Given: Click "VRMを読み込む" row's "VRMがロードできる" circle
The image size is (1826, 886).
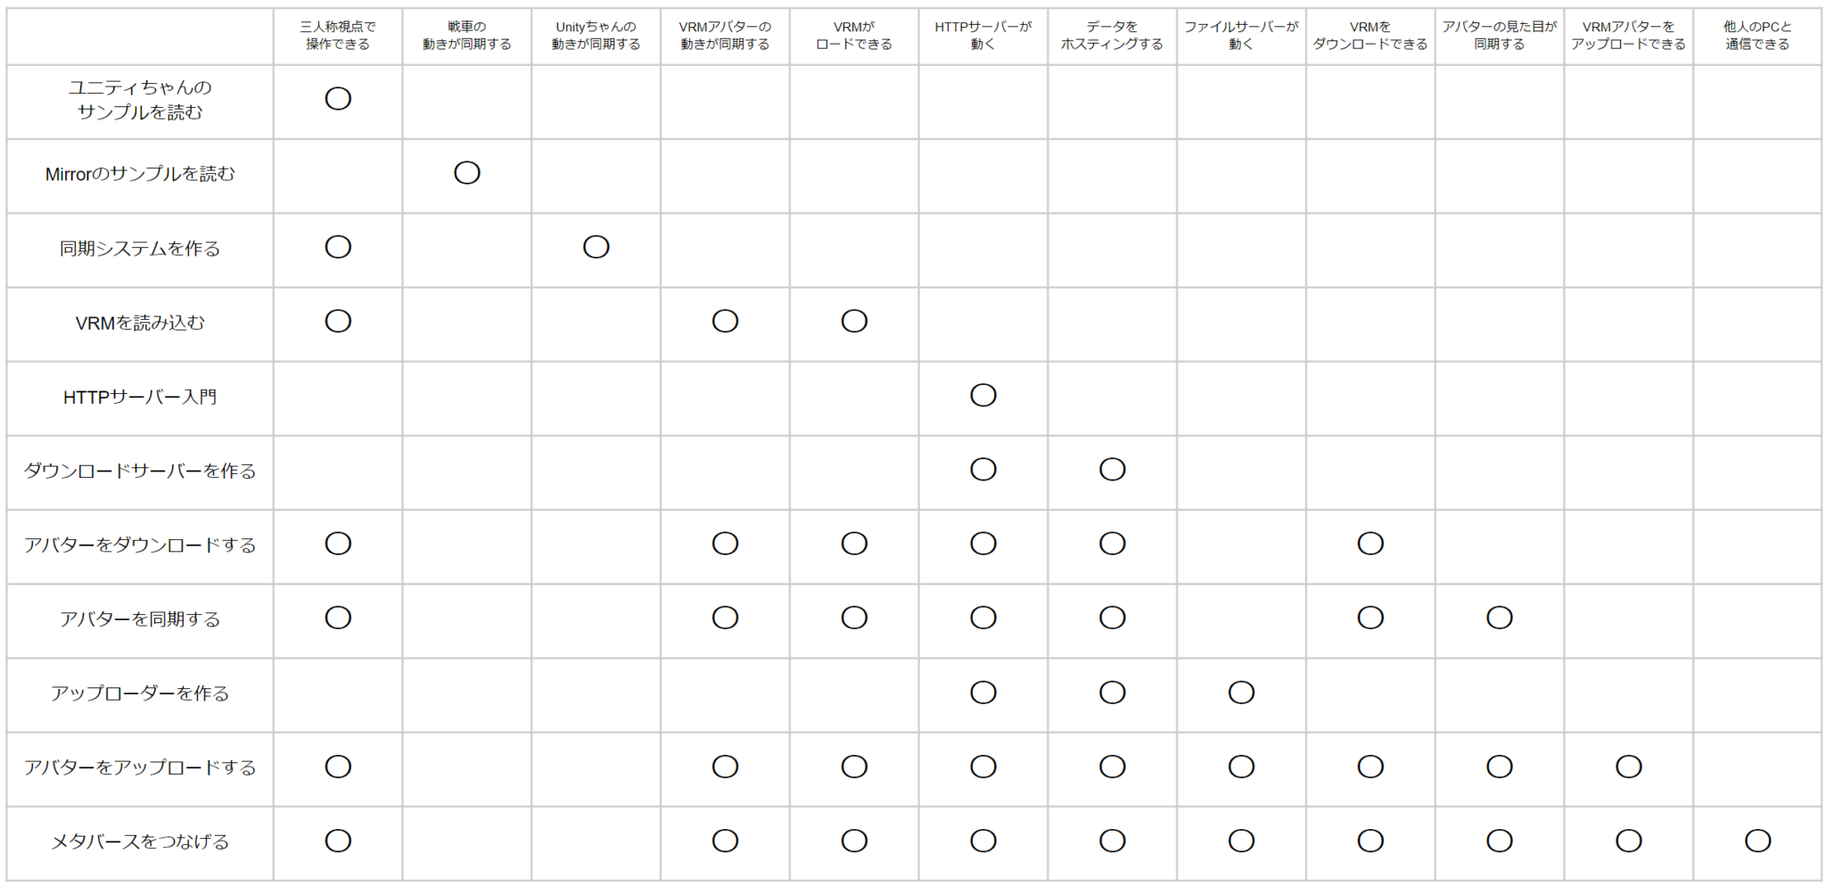Looking at the screenshot, I should [854, 321].
